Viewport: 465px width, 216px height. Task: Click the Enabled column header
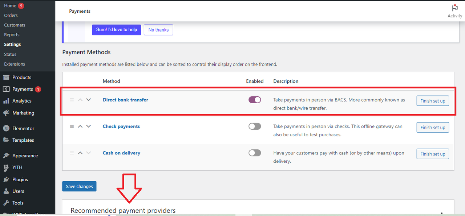coord(255,81)
